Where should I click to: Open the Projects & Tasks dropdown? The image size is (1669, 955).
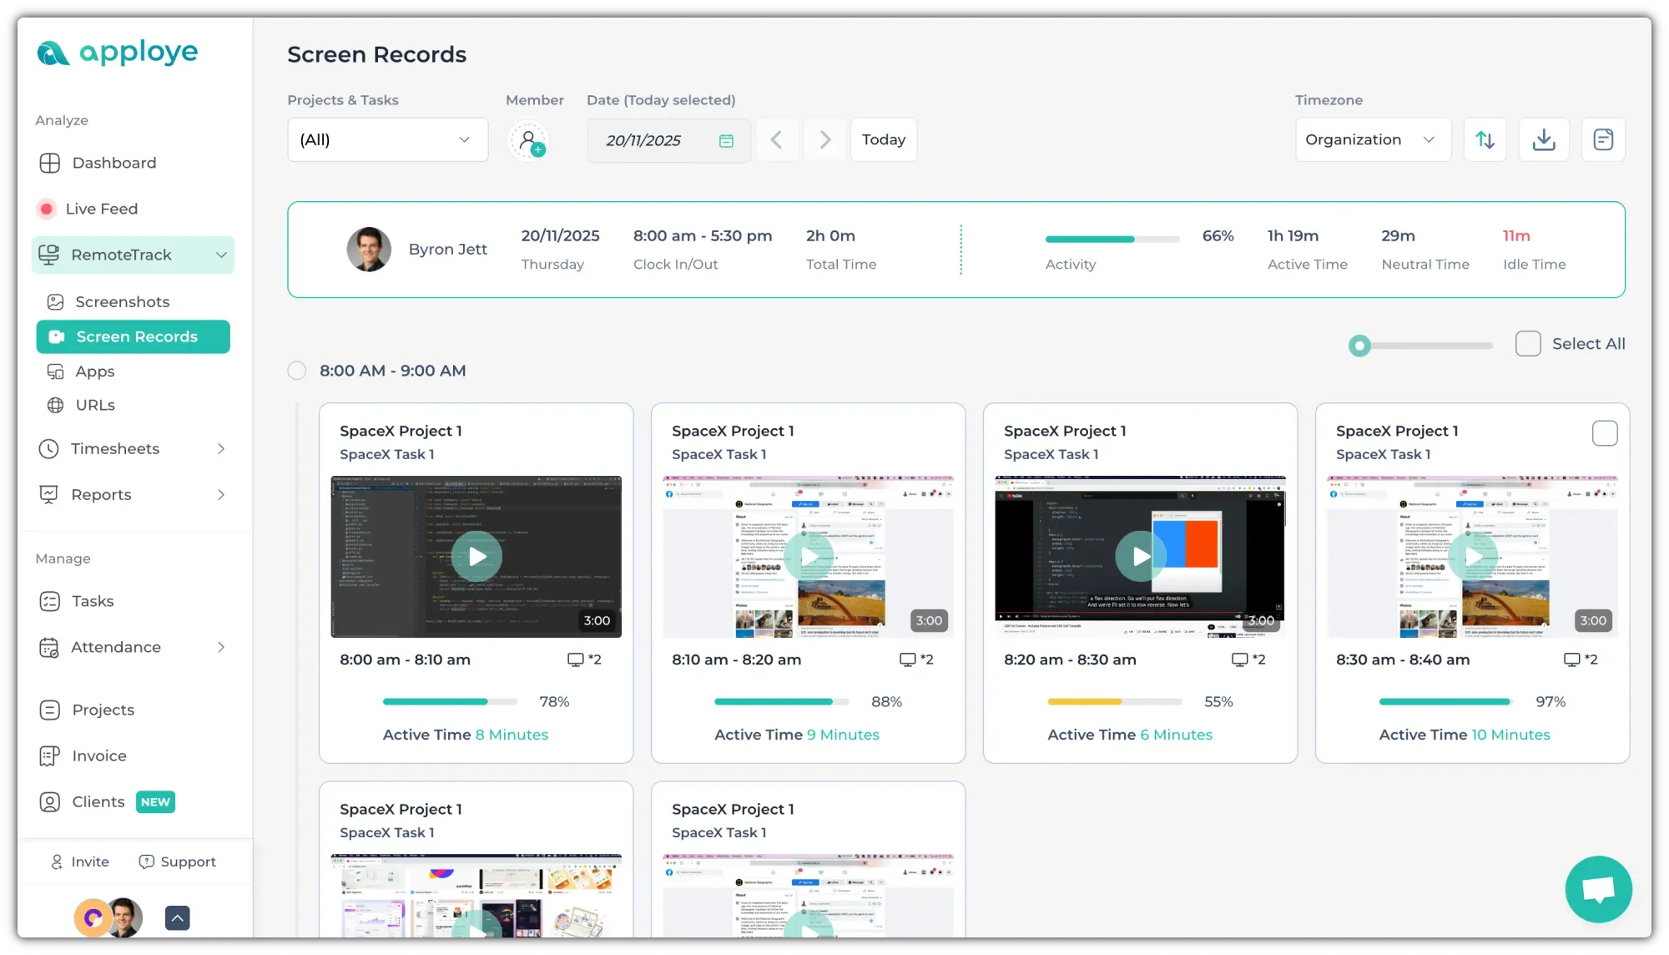pos(387,139)
